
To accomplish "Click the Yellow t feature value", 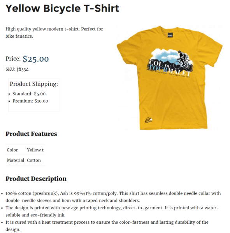I will click(x=35, y=150).
